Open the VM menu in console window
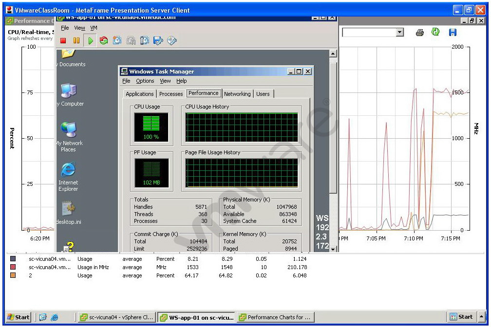491x327 pixels. (94, 28)
